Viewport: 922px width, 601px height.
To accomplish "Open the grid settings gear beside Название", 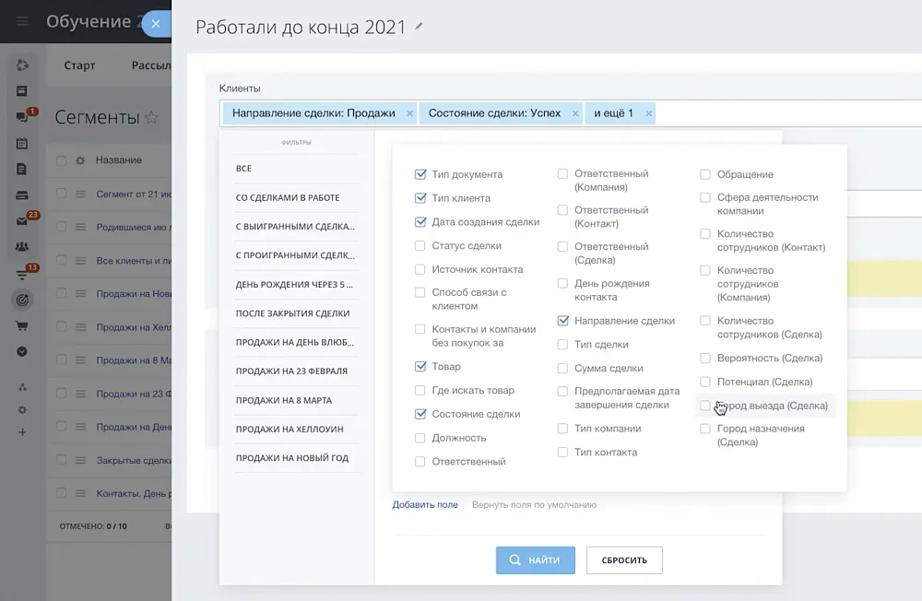I will coord(80,160).
